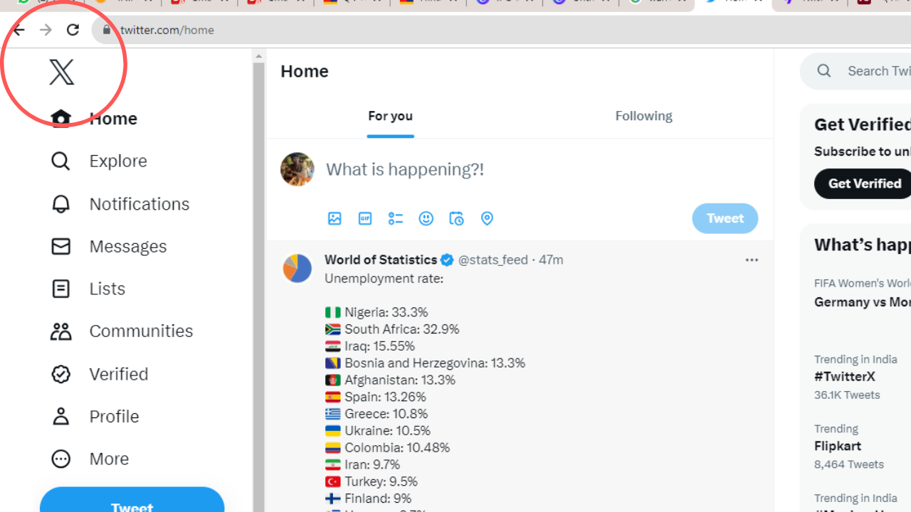Reload the page in browser
The image size is (911, 512).
[x=73, y=30]
